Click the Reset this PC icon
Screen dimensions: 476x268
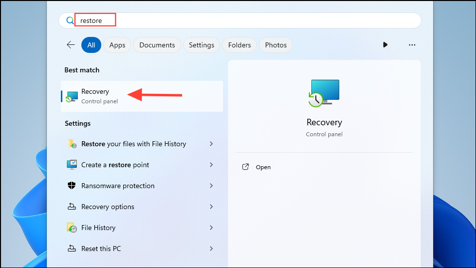coord(72,248)
